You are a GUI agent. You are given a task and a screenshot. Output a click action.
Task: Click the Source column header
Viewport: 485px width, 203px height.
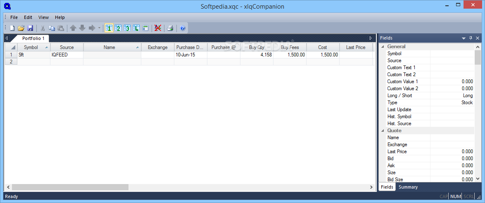pyautogui.click(x=67, y=47)
